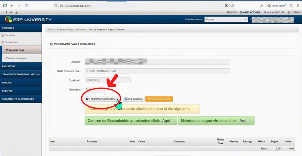Expand the Pasarela de pagos sidebar entry

tap(15, 58)
